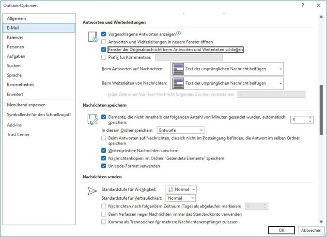Decrease auto-save minutes with down arrow
Screen dimensions: 327x237
pyautogui.click(x=311, y=121)
